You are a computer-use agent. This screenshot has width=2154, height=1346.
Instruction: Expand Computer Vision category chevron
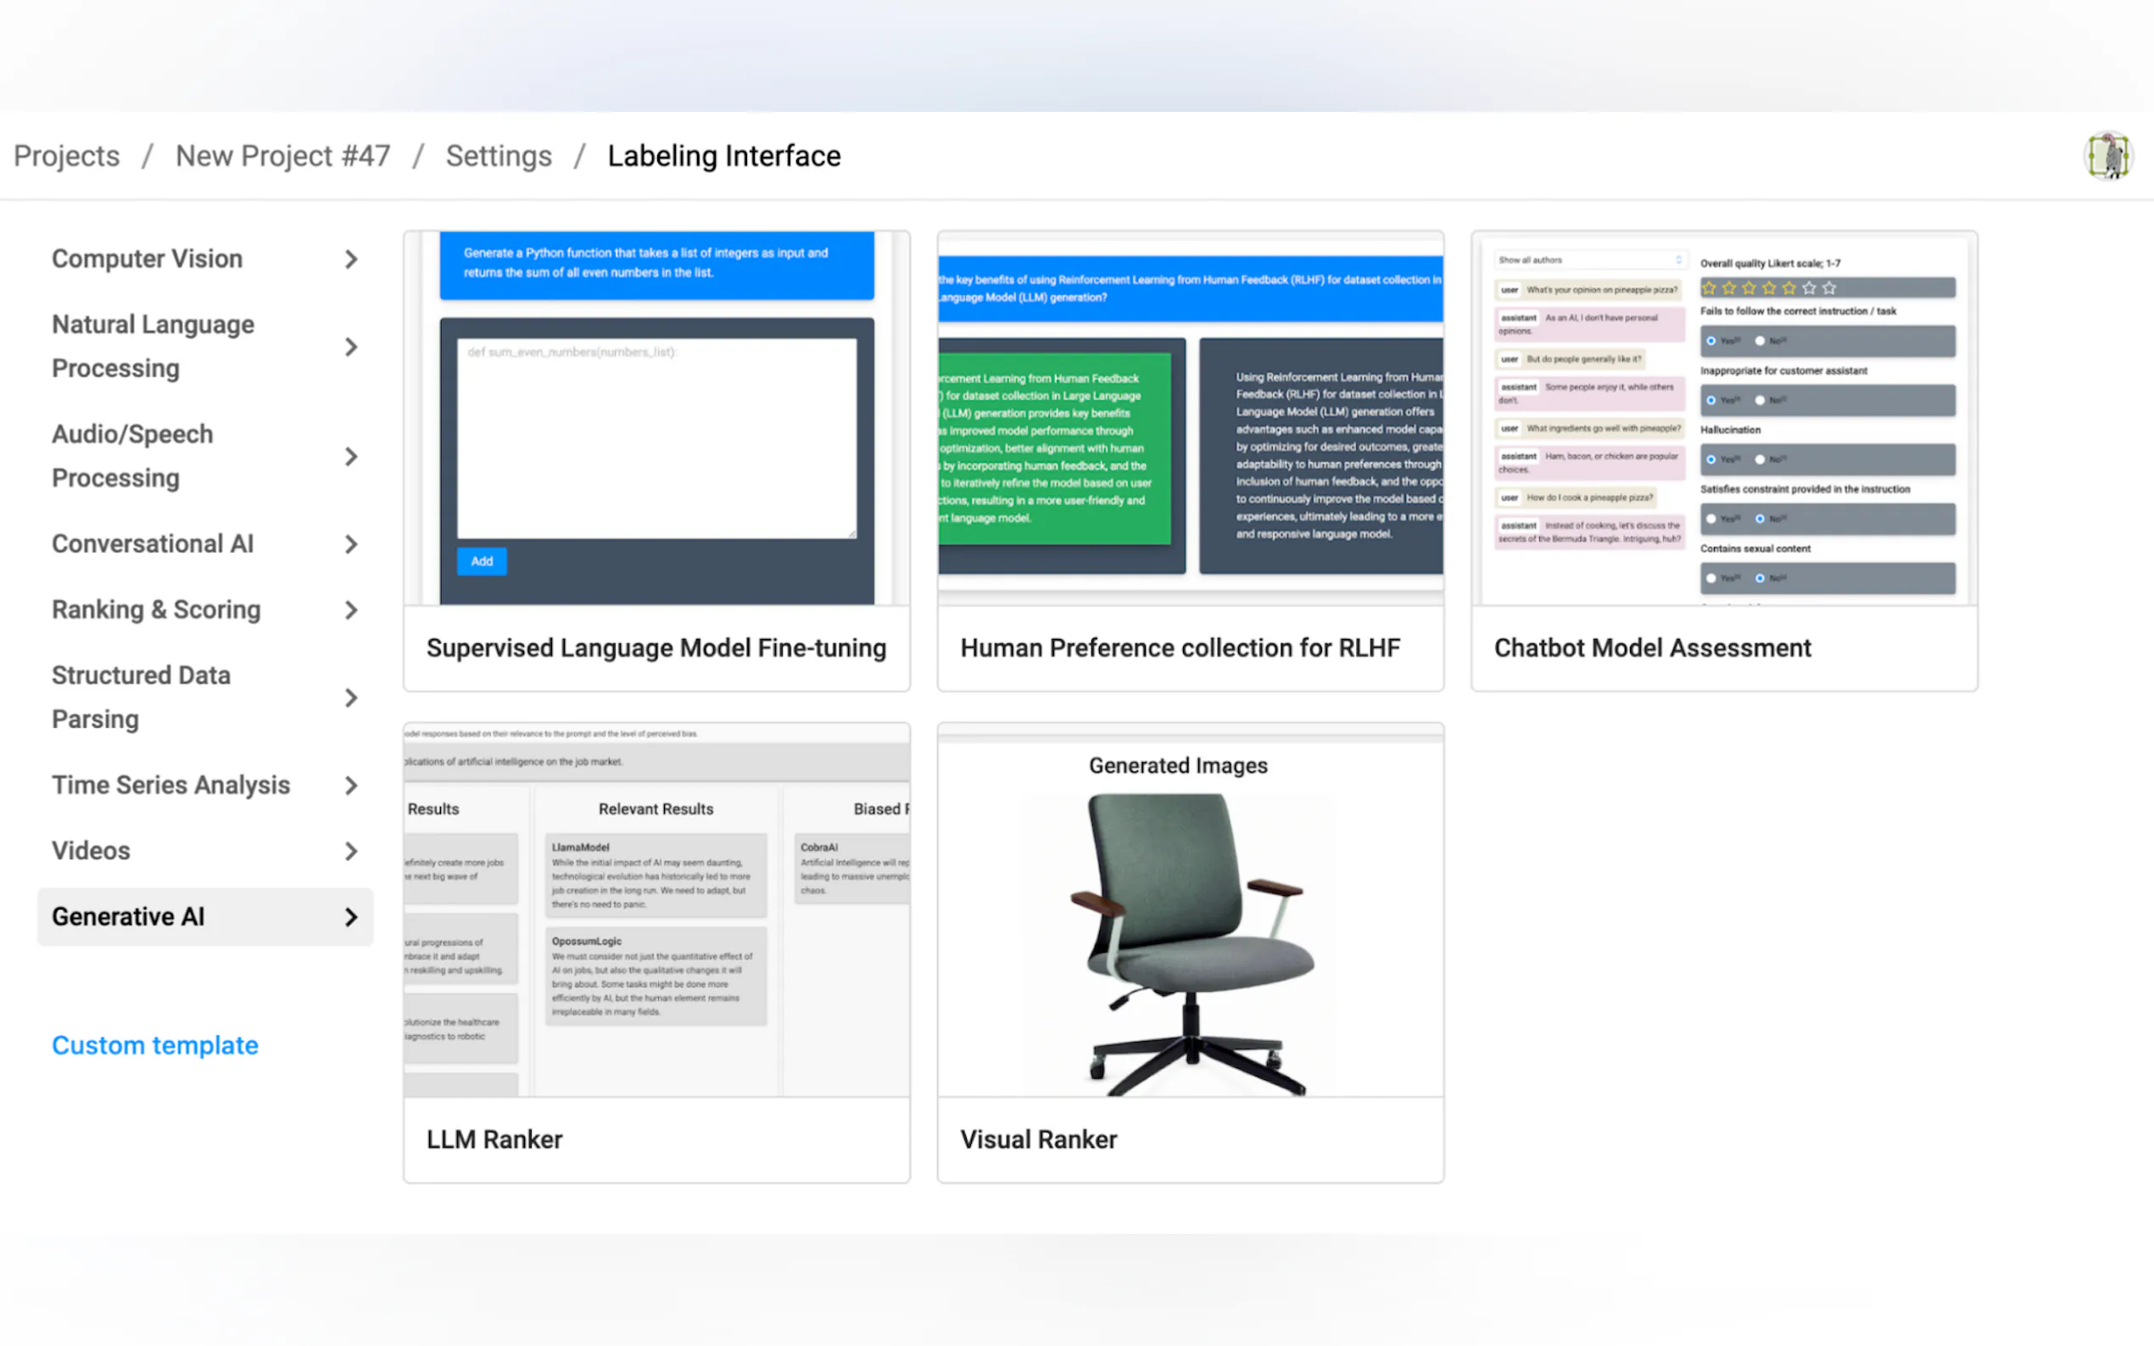(x=351, y=259)
